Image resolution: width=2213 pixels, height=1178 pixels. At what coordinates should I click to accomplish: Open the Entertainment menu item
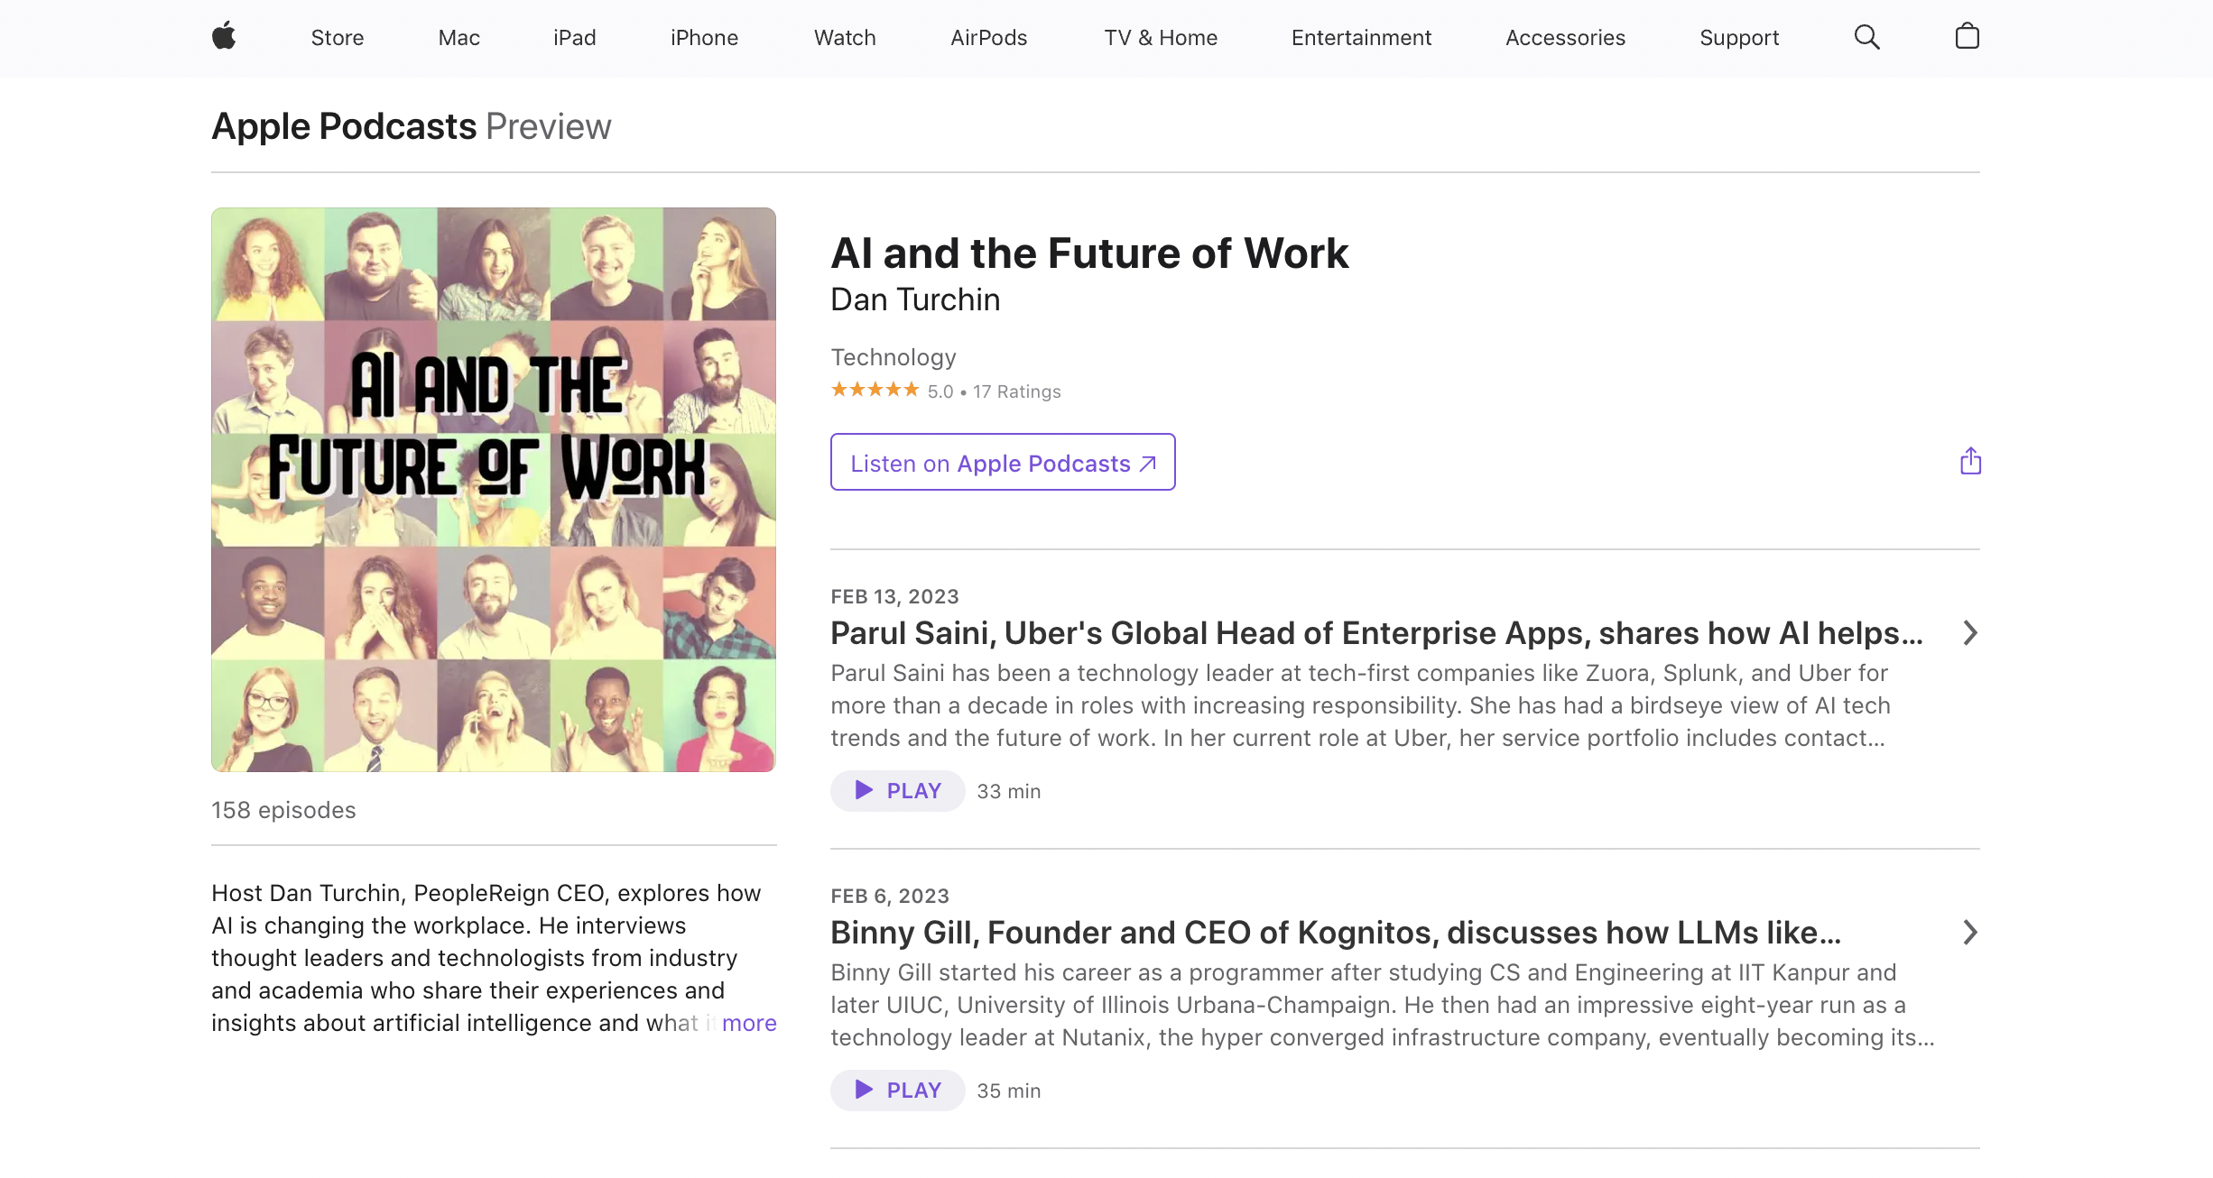(x=1361, y=37)
